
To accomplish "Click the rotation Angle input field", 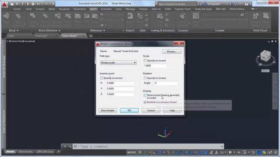I will coord(166,83).
